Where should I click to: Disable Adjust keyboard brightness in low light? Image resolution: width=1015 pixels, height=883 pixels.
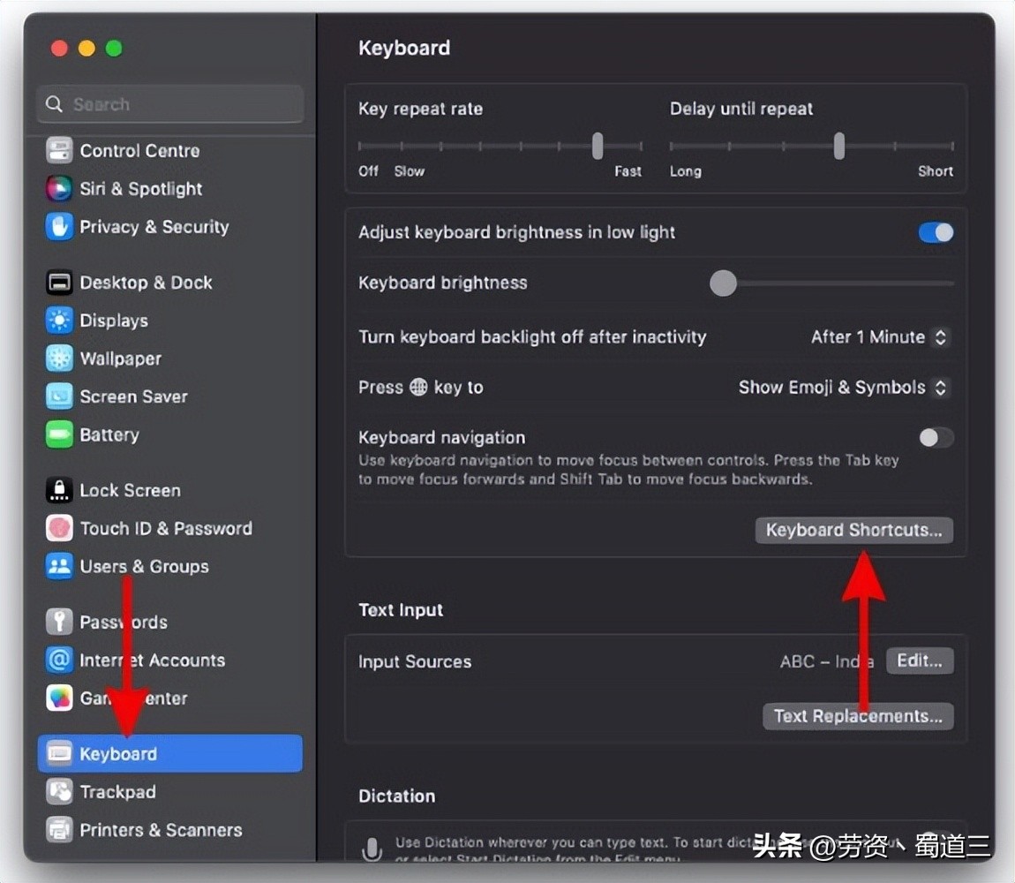click(936, 233)
